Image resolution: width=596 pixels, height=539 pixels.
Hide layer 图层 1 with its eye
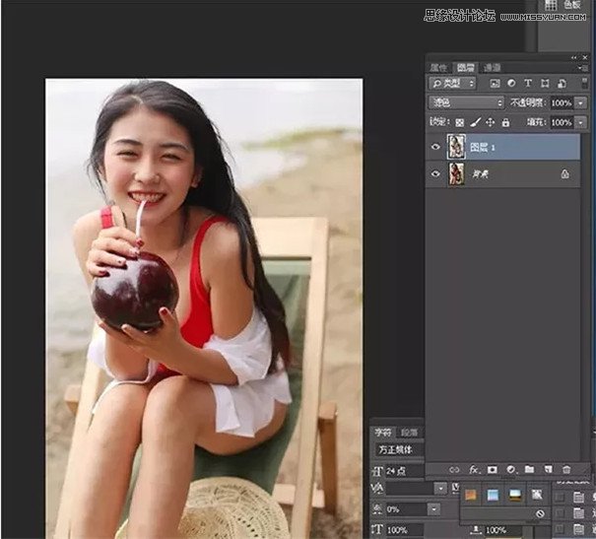click(435, 147)
